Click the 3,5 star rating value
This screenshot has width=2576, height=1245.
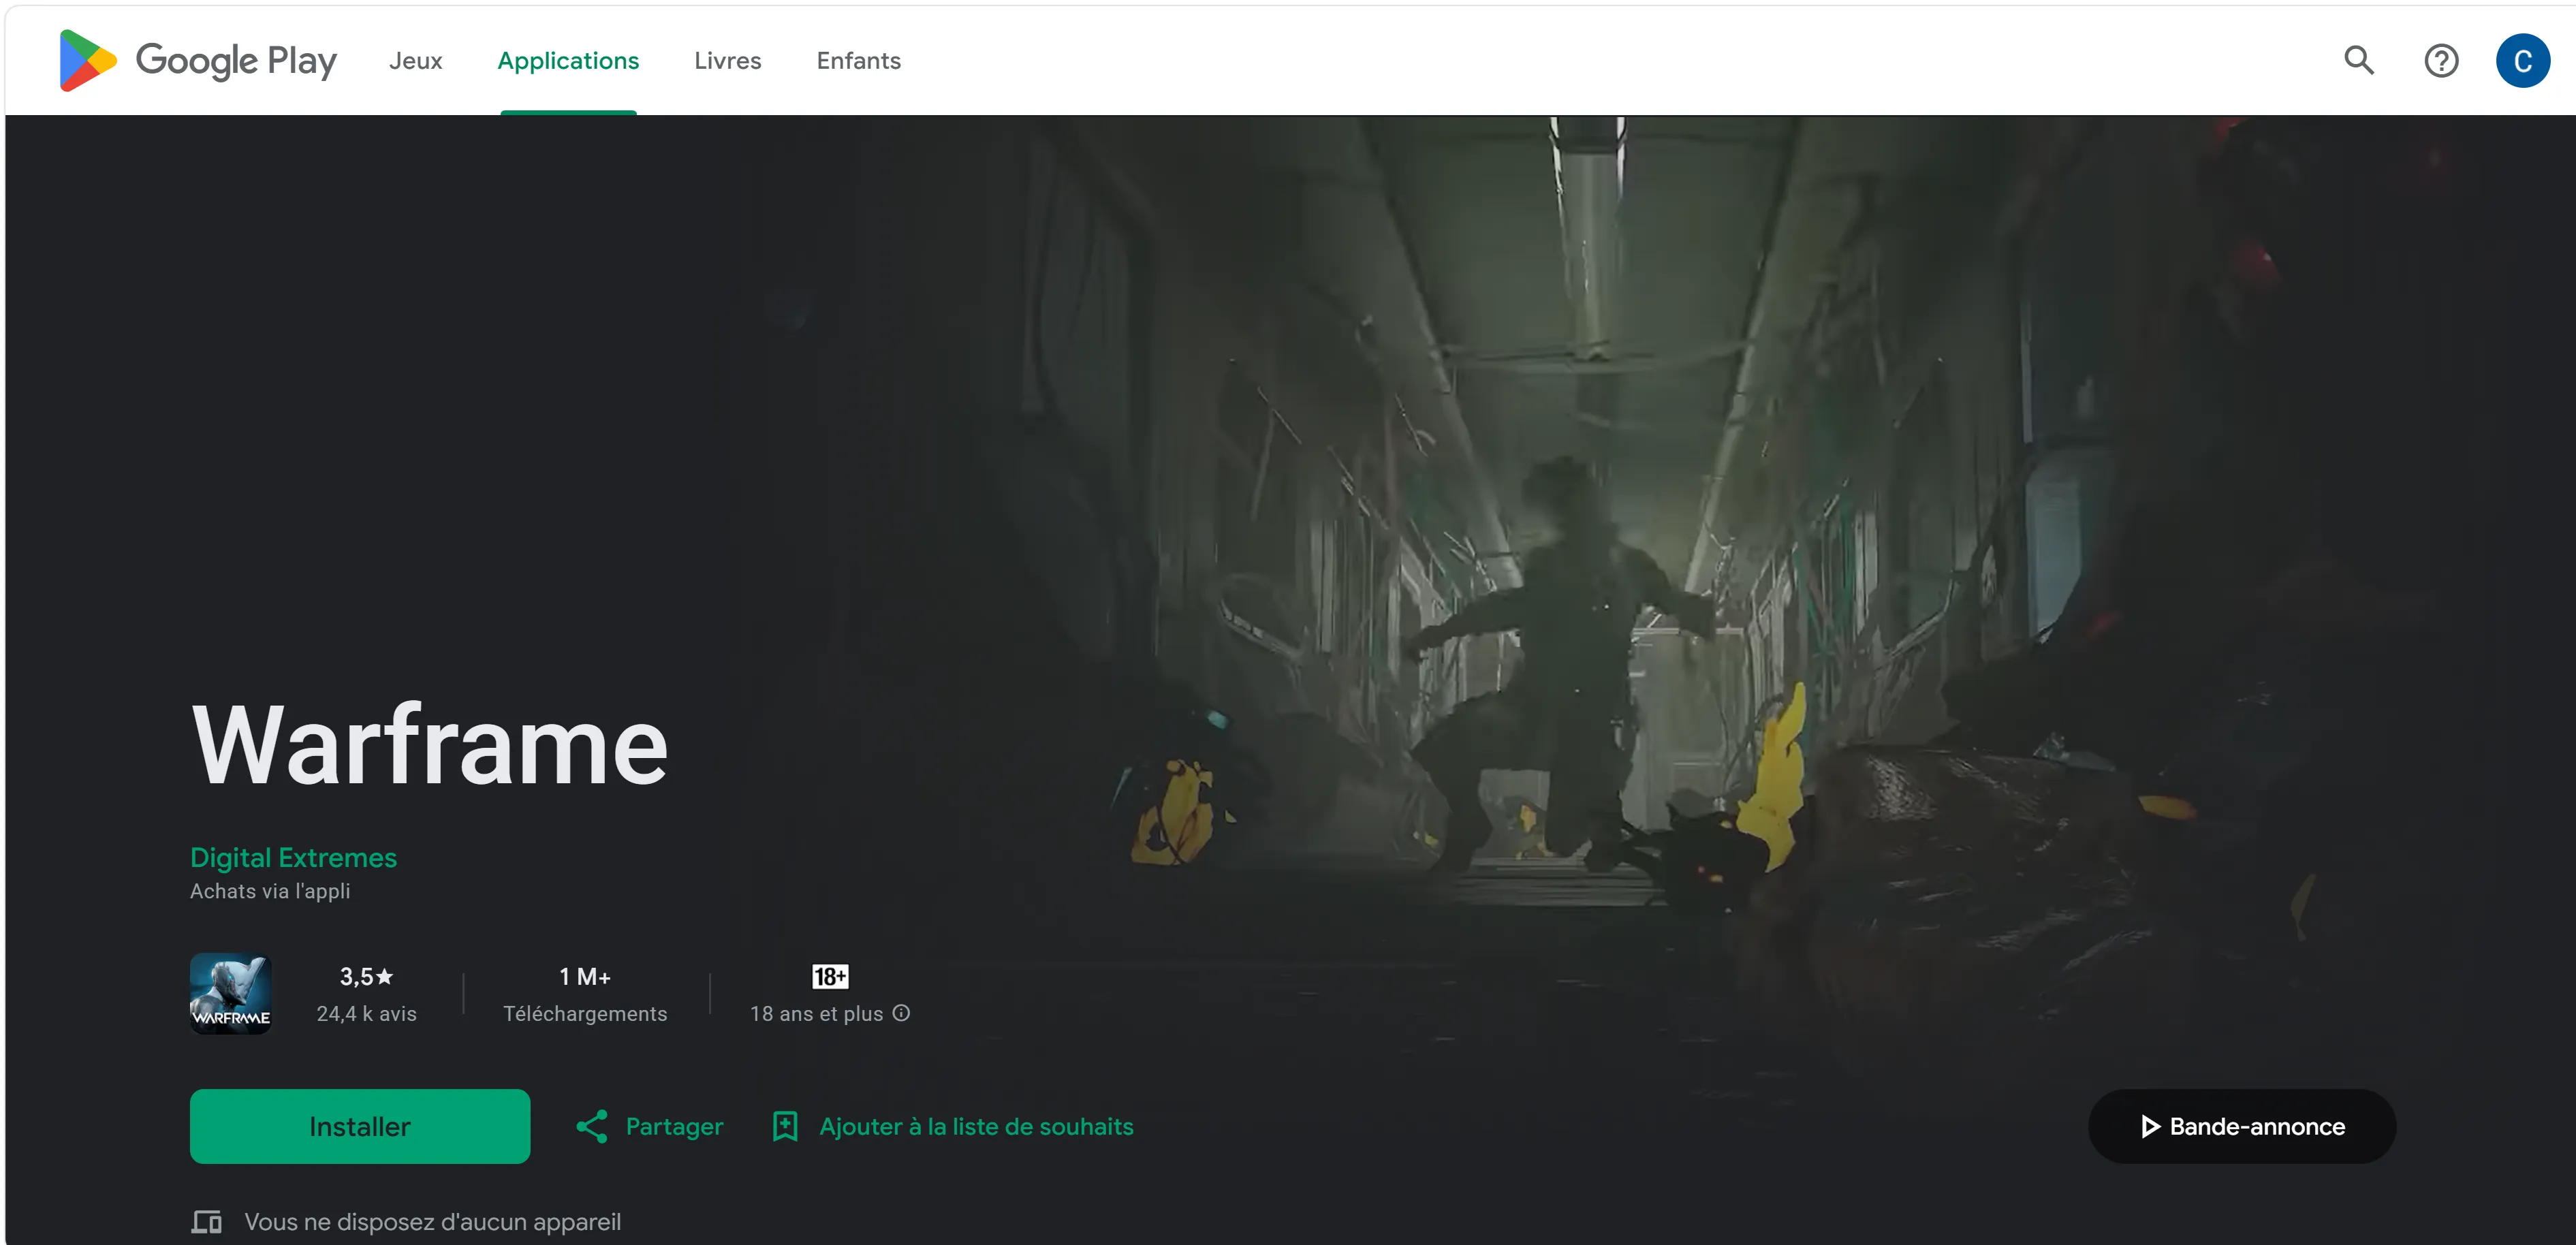pyautogui.click(x=366, y=977)
